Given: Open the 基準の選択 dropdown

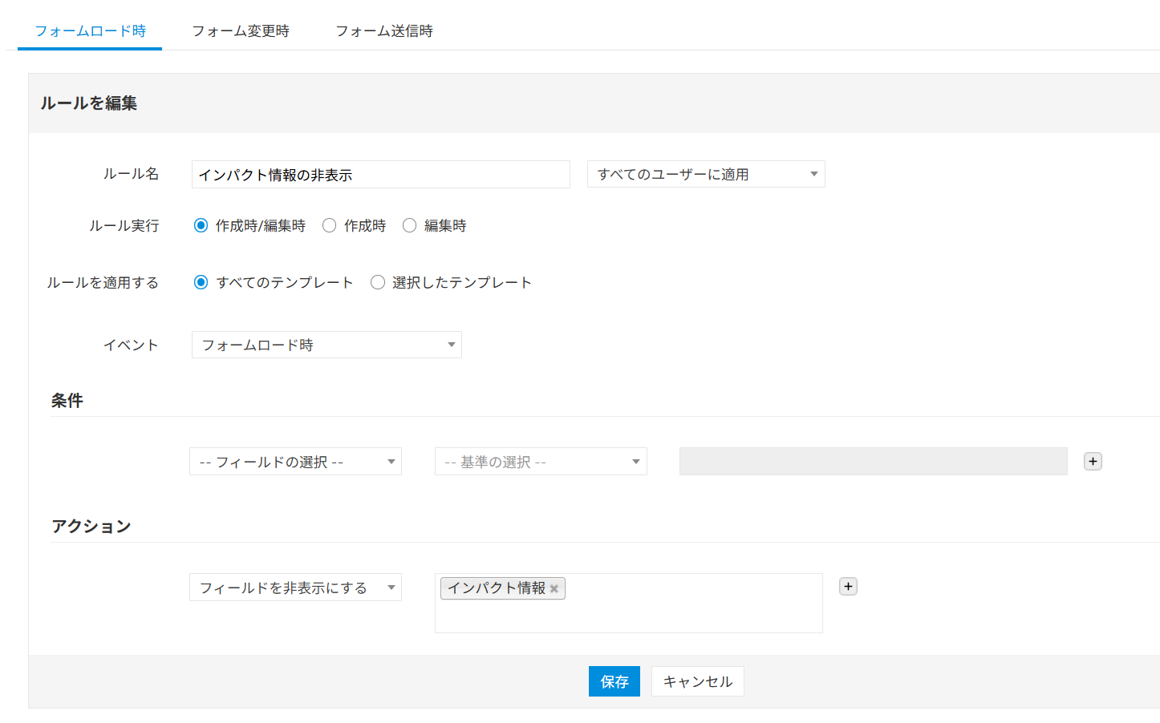Looking at the screenshot, I should click(541, 462).
